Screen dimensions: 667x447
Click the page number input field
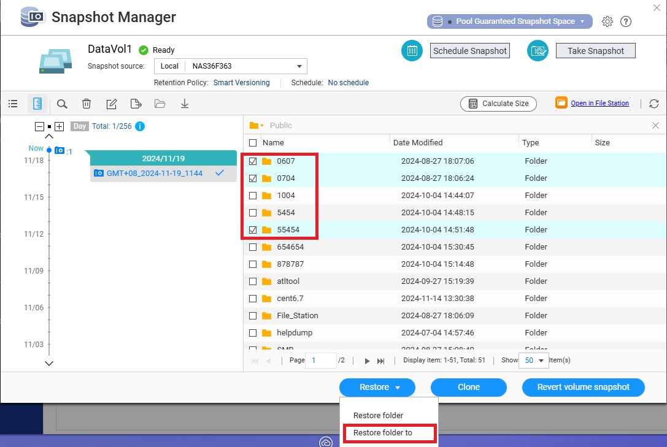321,361
